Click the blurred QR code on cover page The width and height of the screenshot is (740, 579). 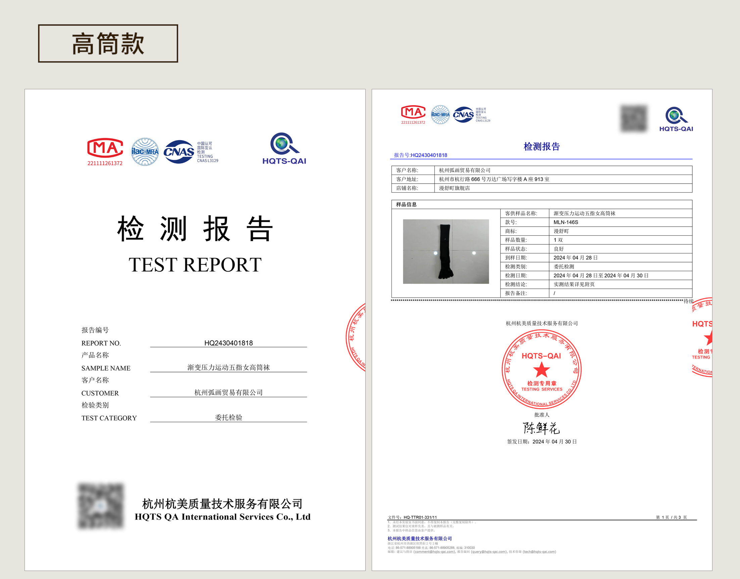pyautogui.click(x=100, y=506)
